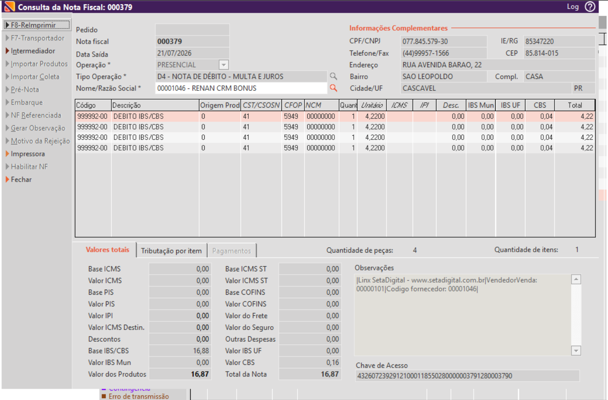Click the Bairro field SAO LEOPOLDO
The height and width of the screenshot is (400, 608).
[444, 77]
